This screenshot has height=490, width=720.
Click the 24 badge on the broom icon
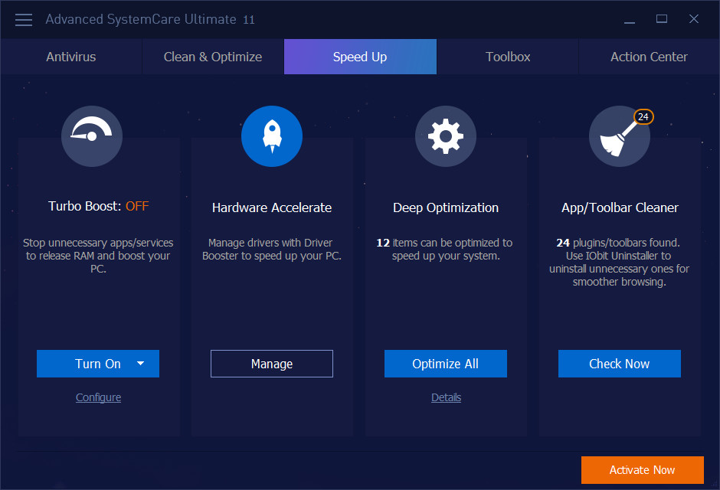[x=643, y=116]
